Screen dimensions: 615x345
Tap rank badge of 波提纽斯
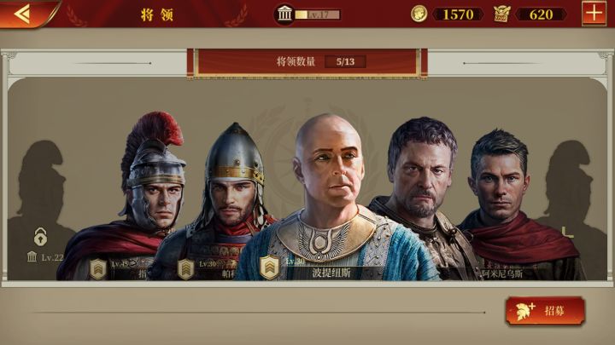(x=269, y=267)
